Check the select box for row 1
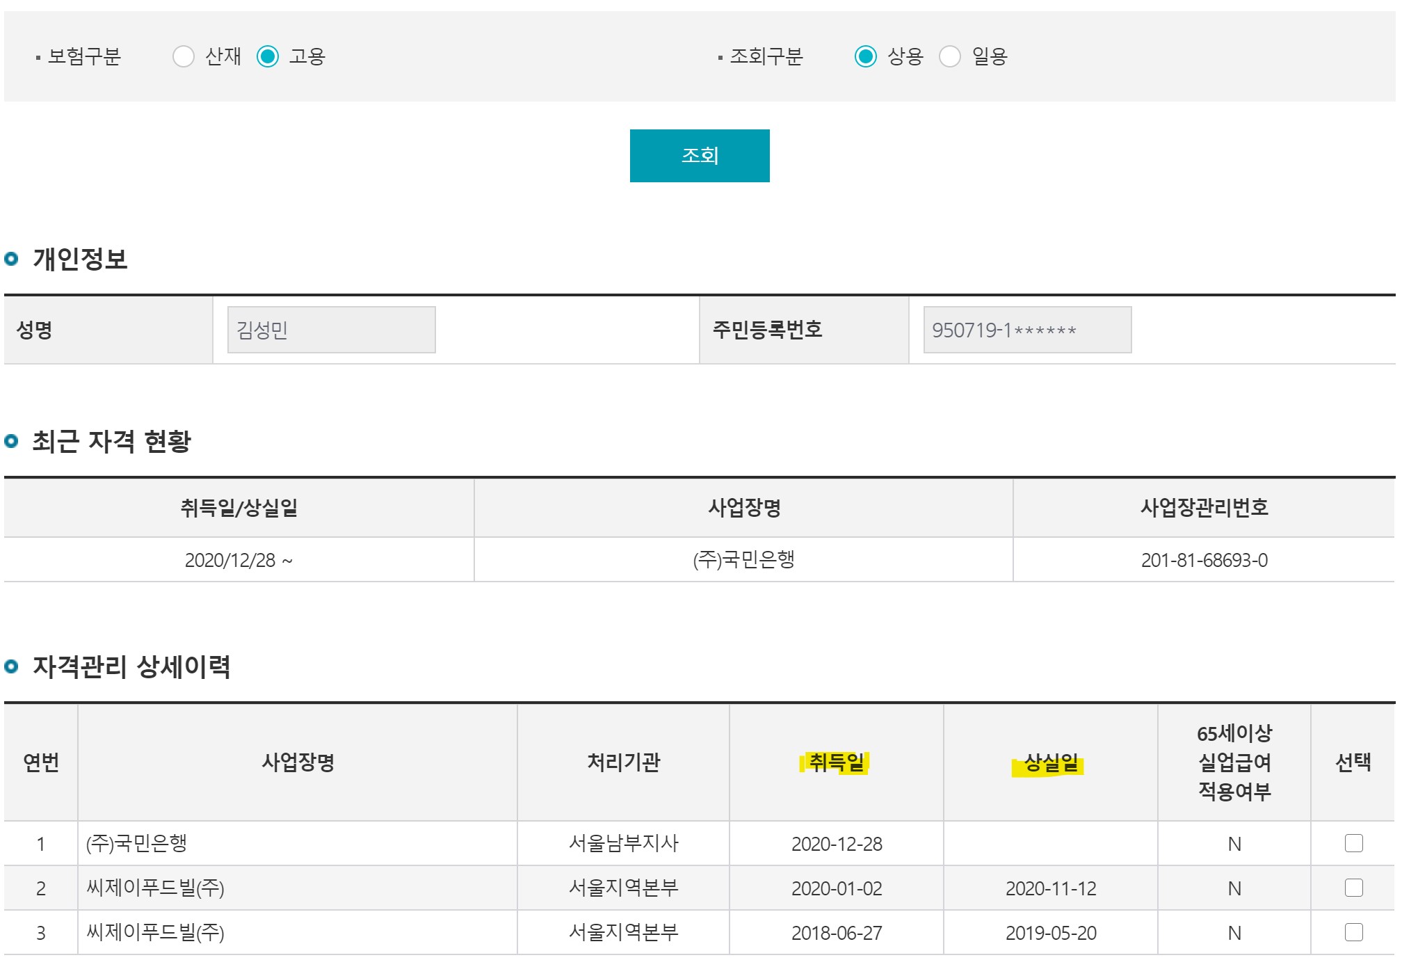 pyautogui.click(x=1353, y=843)
